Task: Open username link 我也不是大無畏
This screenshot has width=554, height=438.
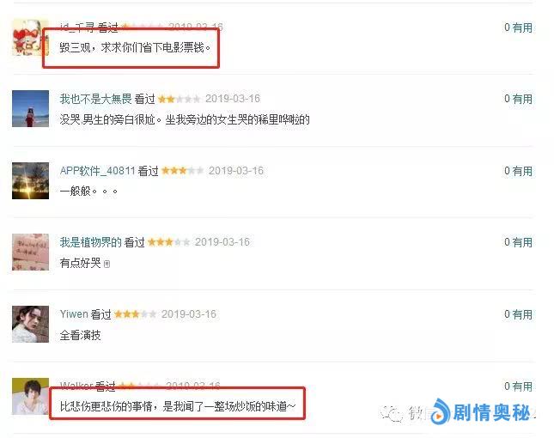Action: (95, 99)
